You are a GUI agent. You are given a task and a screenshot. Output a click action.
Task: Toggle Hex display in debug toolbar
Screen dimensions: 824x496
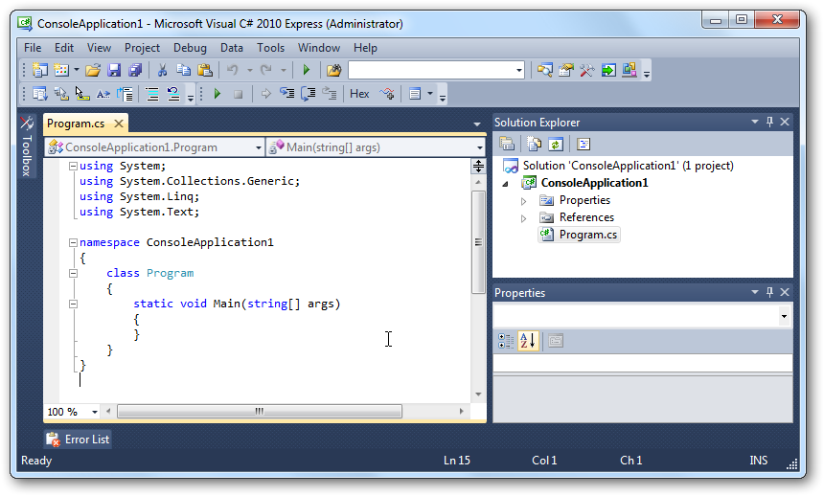tap(359, 94)
